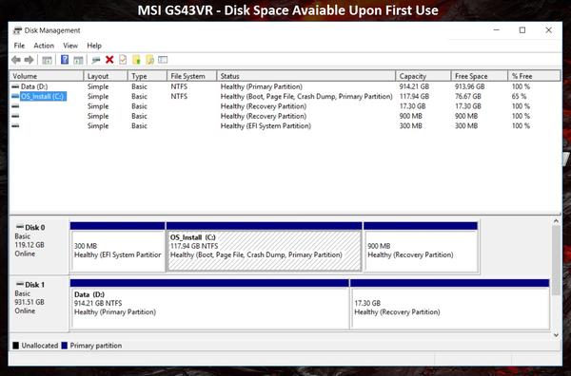
Task: Click drive icon beside OS_Install (C:)
Action: (15, 96)
